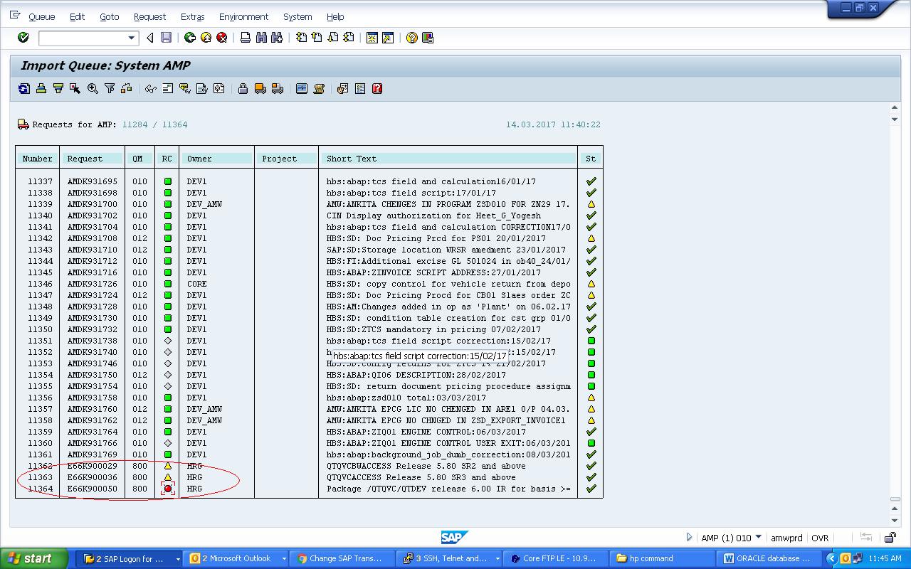Click the green check status for AMDK931764
The image size is (911, 569).
[x=591, y=432]
